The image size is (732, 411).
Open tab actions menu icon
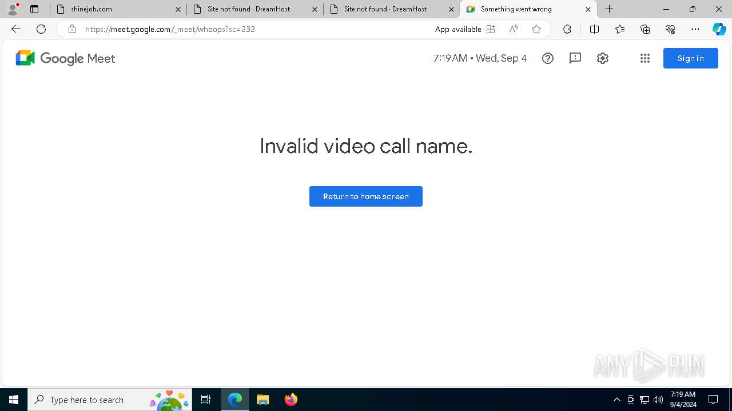(34, 9)
